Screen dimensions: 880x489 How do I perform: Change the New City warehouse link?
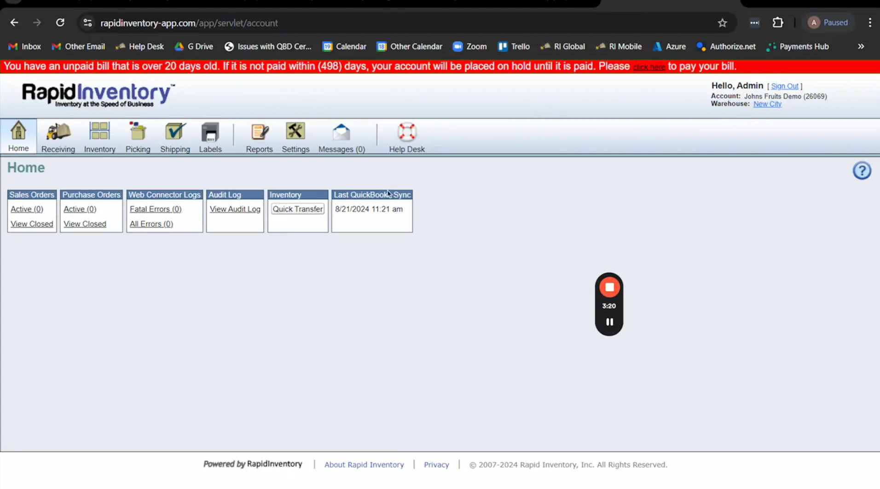[x=767, y=104]
